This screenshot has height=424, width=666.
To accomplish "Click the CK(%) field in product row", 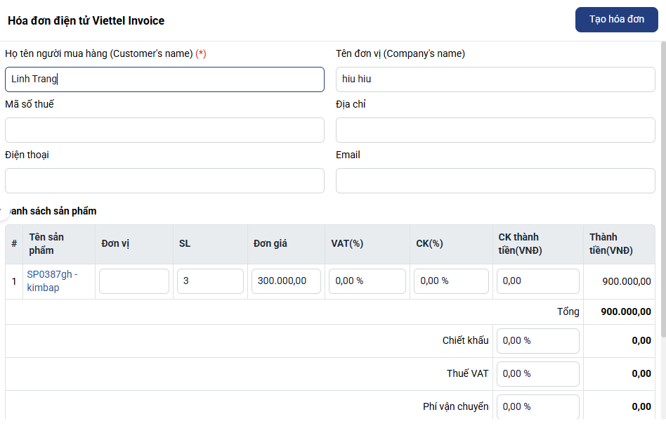I will 451,281.
